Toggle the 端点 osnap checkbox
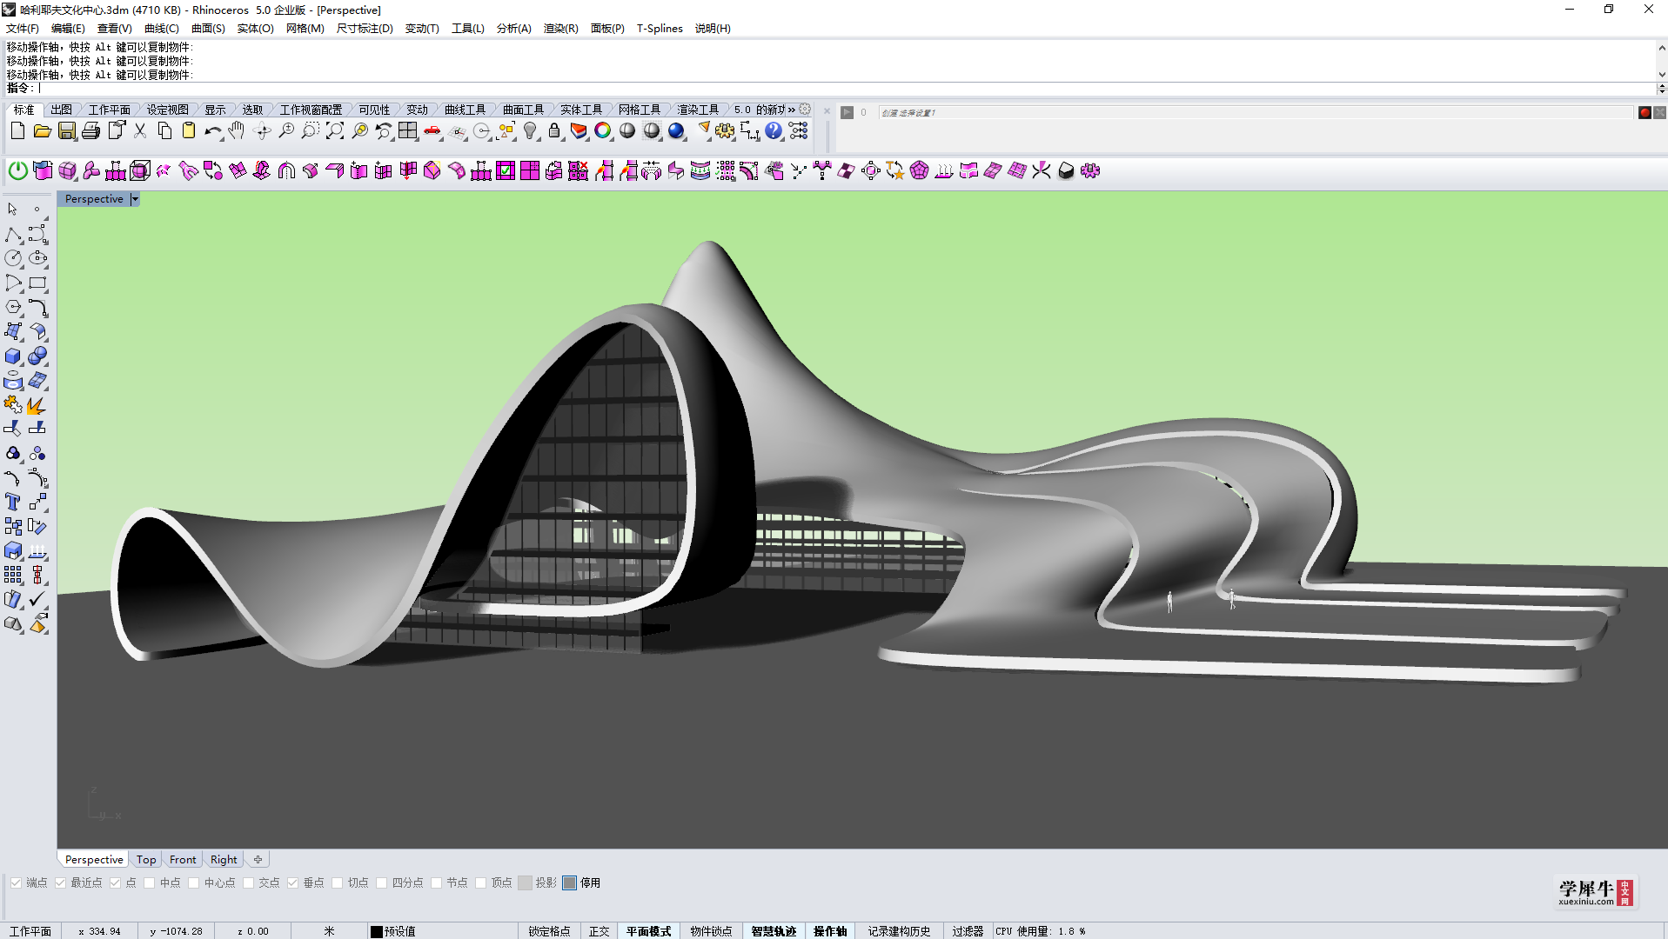 pos(16,882)
